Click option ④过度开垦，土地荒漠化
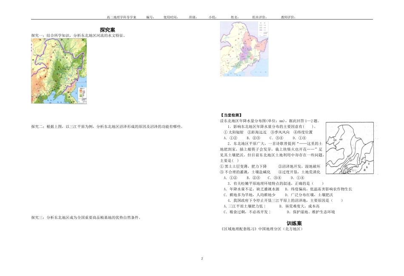The image size is (404, 276). pos(299,172)
